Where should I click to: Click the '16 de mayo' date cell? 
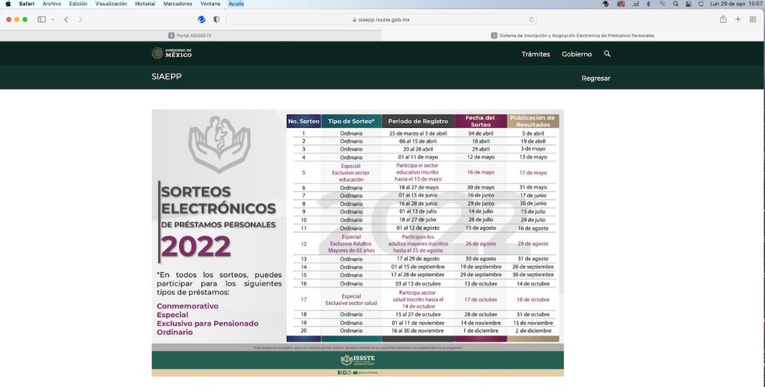[x=481, y=172]
